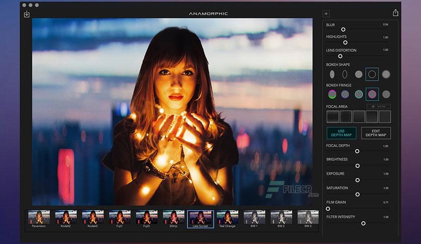Toggle the preview eye icon above the Blur slider
421x244 pixels.
[326, 14]
